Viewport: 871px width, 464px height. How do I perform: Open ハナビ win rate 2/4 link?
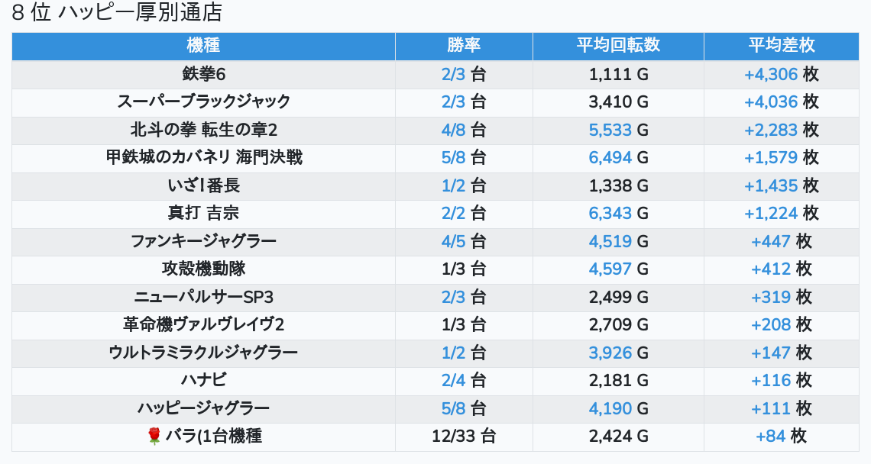[453, 381]
